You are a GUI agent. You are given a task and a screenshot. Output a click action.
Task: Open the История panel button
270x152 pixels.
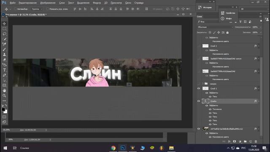click(205, 8)
